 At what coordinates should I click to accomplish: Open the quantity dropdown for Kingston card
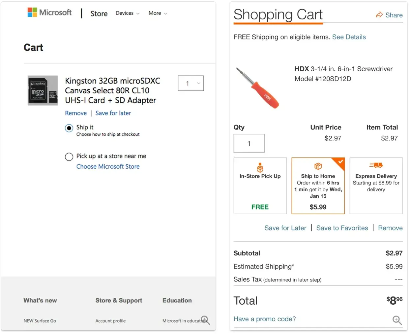point(191,83)
